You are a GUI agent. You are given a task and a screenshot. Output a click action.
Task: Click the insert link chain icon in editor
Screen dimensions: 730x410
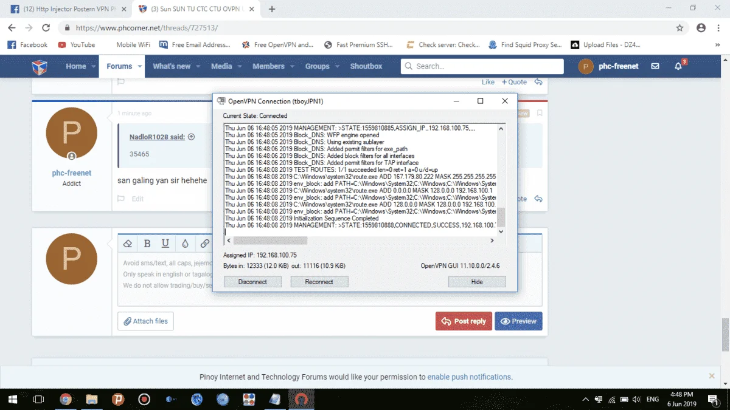click(205, 244)
